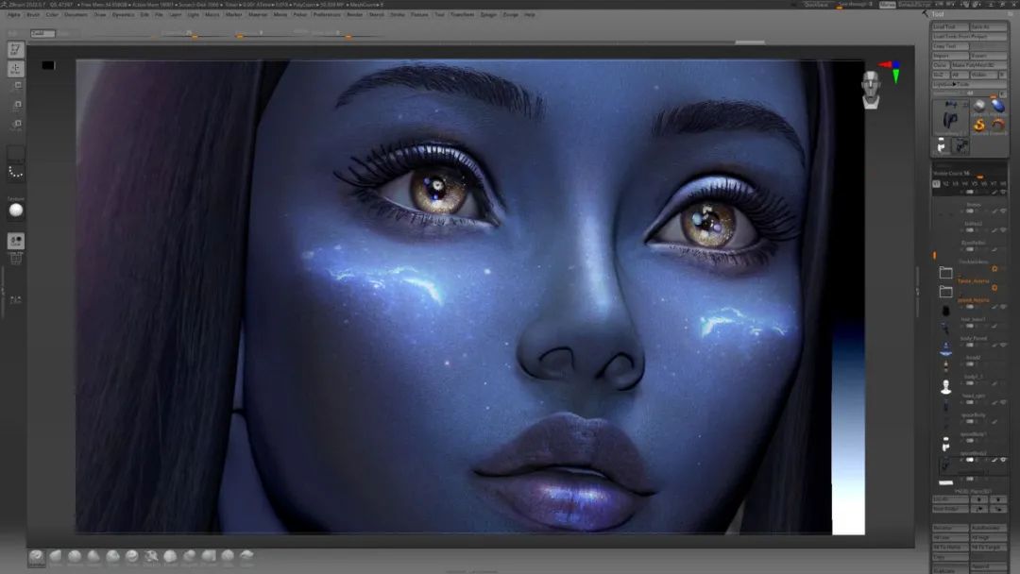Click the Import button in Tool panel
Viewport: 1020px width, 574px height.
[950, 56]
